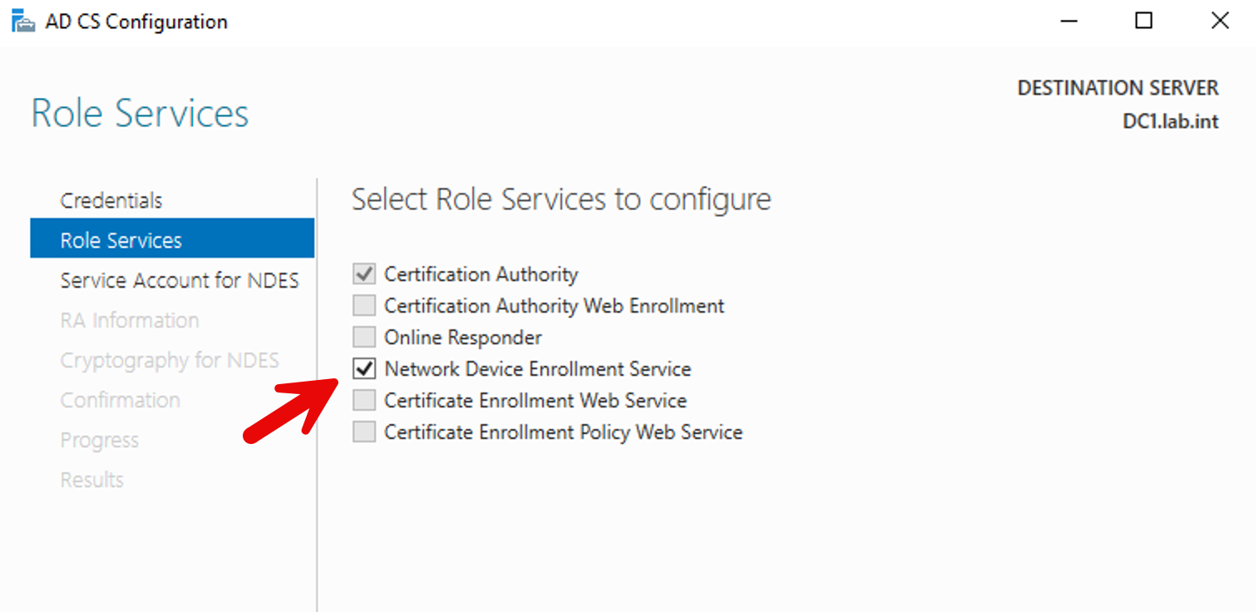
Task: Click the Network Device Enrollment Service label
Action: [x=537, y=368]
